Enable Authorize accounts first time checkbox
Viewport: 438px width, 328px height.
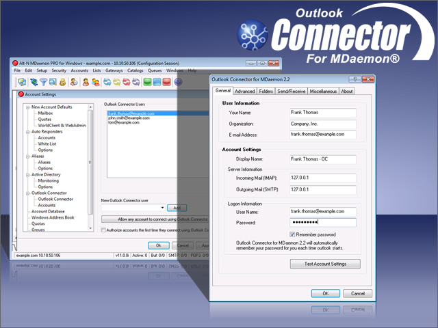tap(103, 230)
